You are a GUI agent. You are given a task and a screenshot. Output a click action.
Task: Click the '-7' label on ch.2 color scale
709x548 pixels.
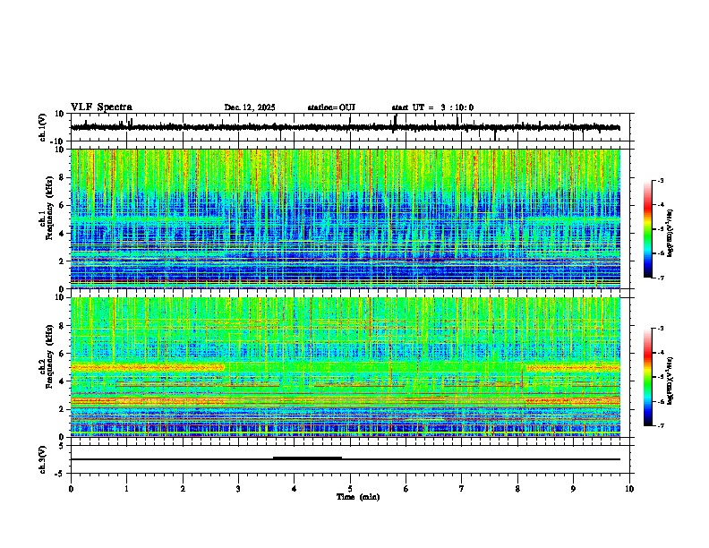pos(660,426)
